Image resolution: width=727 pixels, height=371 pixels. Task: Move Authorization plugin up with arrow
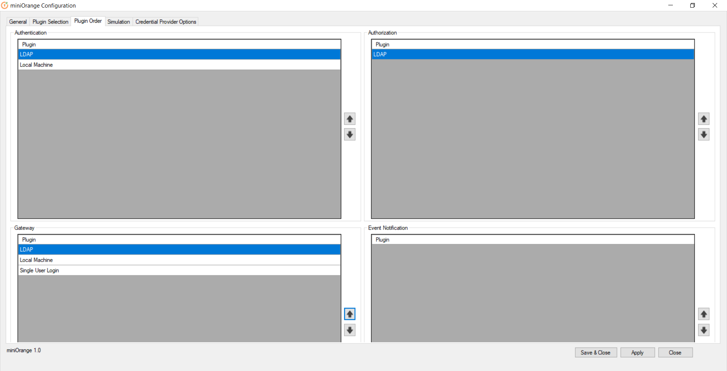pyautogui.click(x=704, y=119)
